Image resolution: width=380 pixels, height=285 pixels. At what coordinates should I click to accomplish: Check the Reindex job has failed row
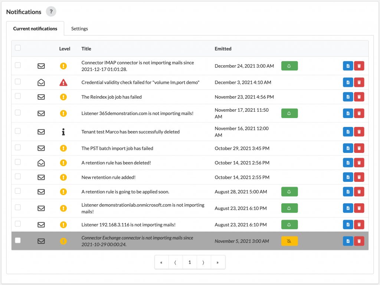point(18,96)
